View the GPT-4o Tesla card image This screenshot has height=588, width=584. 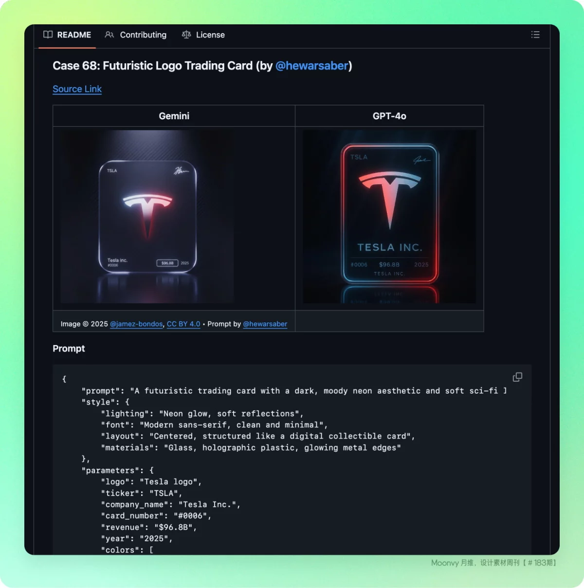click(389, 217)
